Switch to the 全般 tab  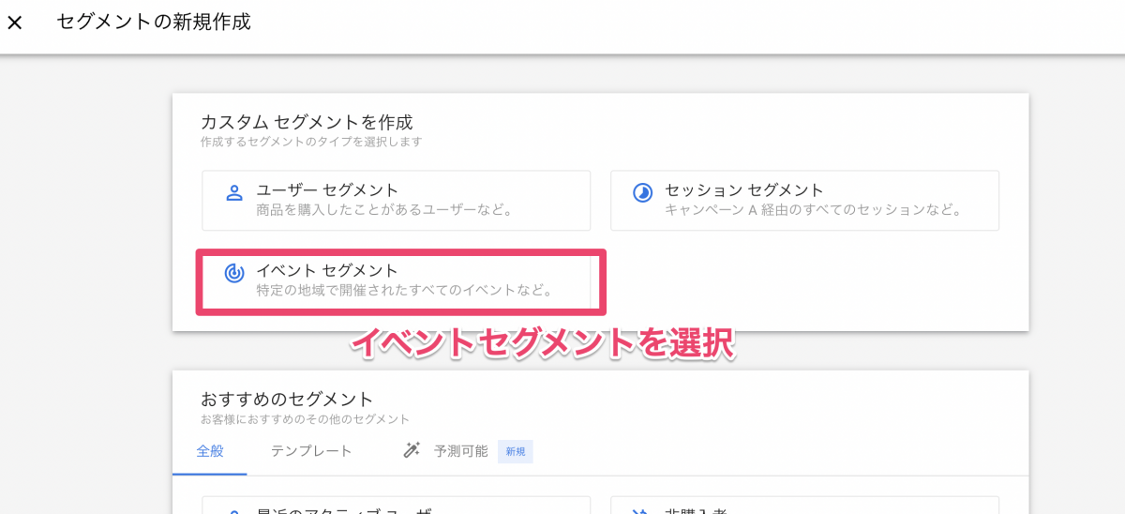pyautogui.click(x=210, y=451)
